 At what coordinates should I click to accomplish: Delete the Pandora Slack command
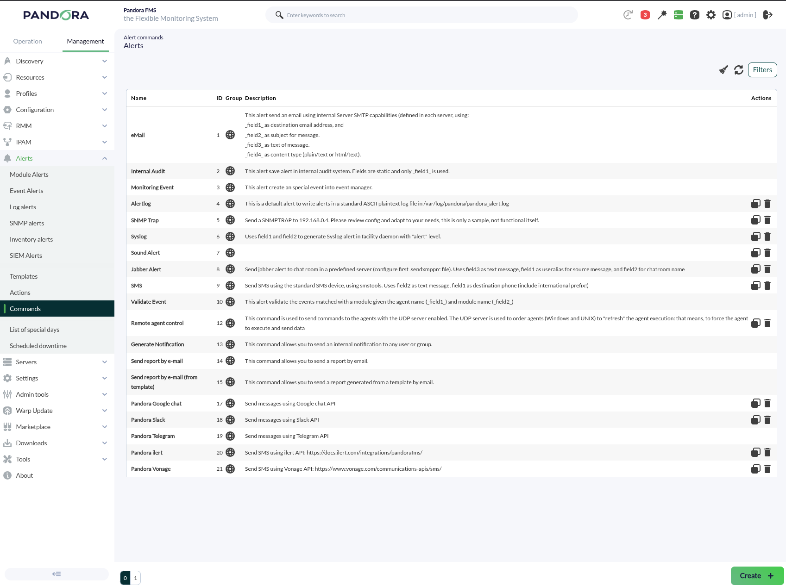(x=767, y=420)
